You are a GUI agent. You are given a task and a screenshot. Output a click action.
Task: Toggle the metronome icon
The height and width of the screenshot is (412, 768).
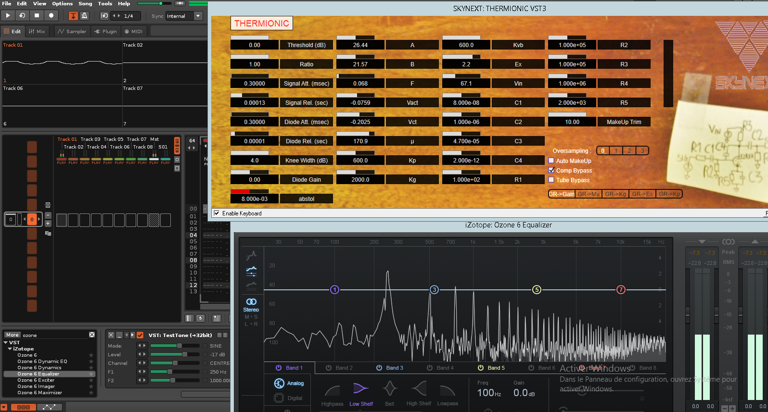coord(84,16)
